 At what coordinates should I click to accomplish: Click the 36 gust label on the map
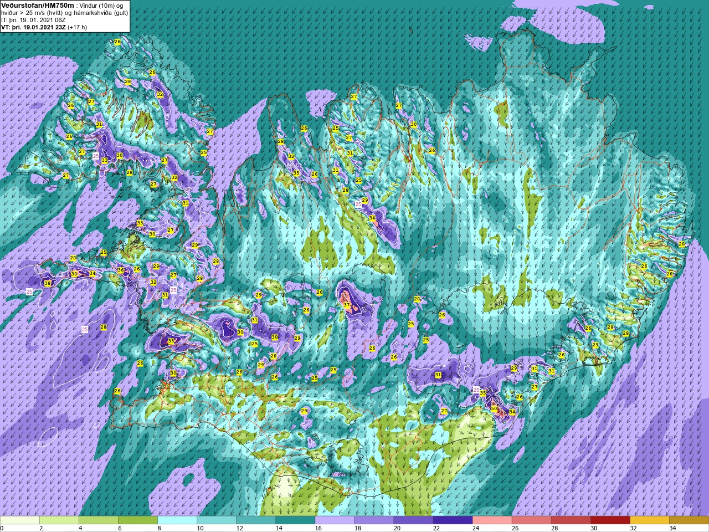click(121, 270)
